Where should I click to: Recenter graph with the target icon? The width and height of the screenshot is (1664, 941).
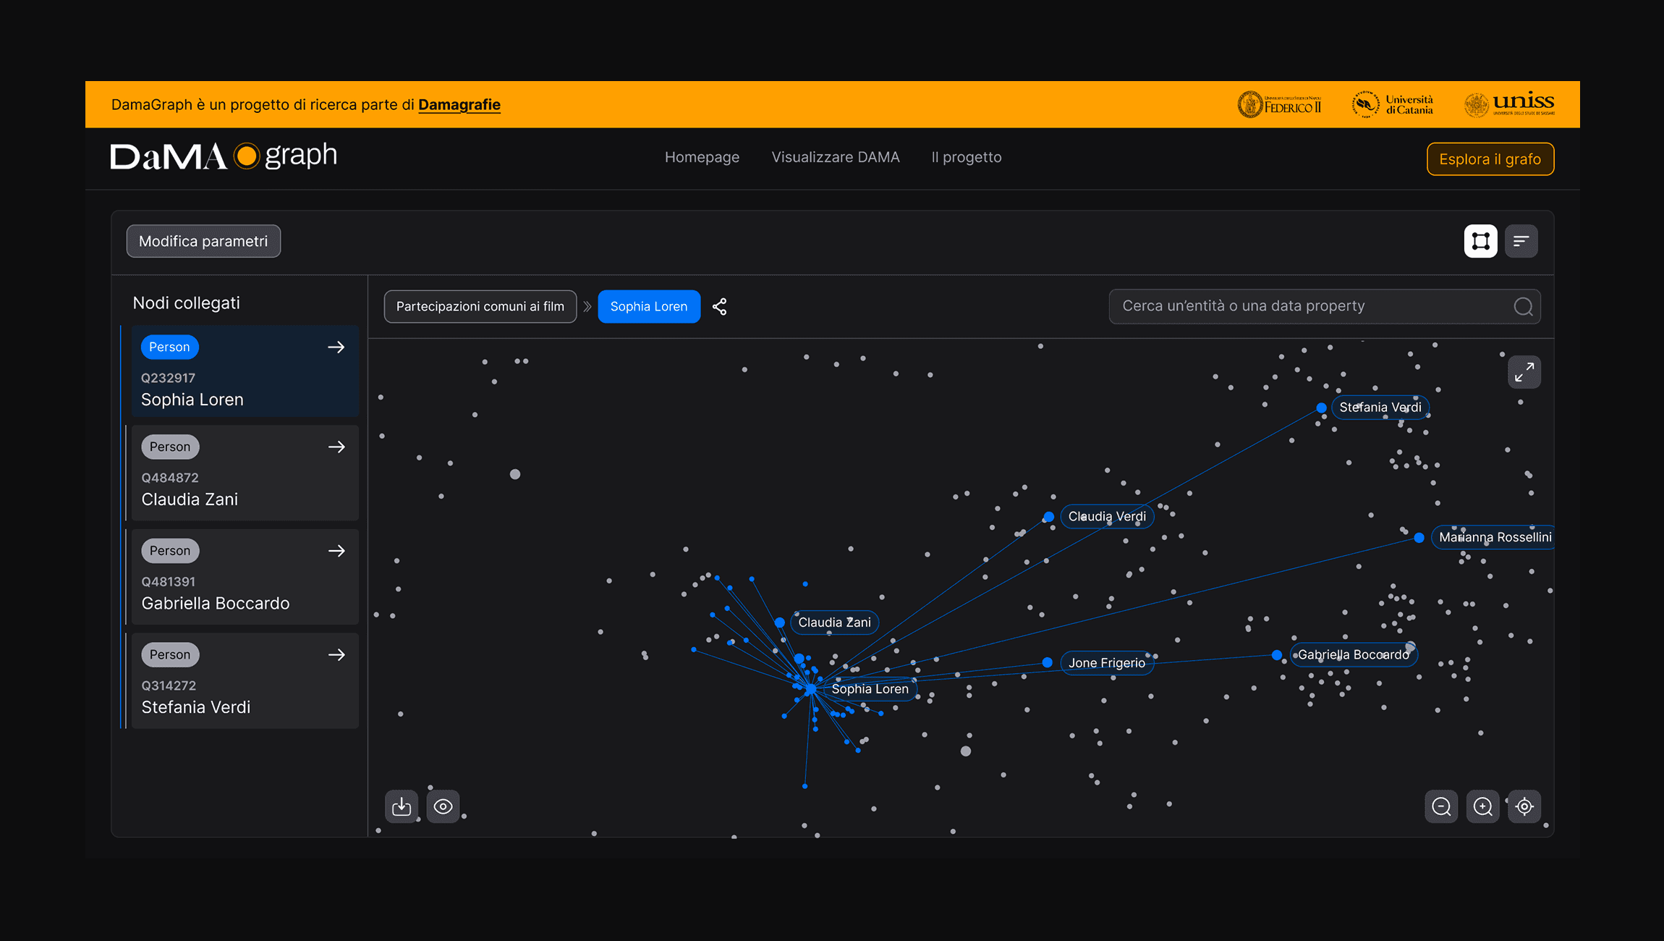click(1524, 806)
